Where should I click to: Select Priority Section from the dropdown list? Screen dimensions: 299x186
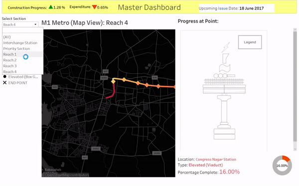[23, 49]
